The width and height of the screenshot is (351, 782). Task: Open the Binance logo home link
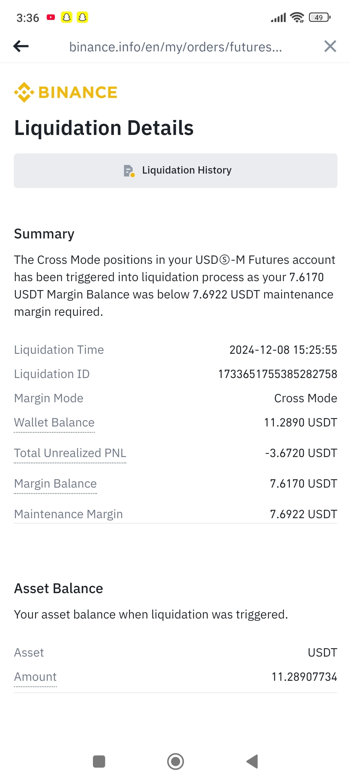[x=65, y=92]
